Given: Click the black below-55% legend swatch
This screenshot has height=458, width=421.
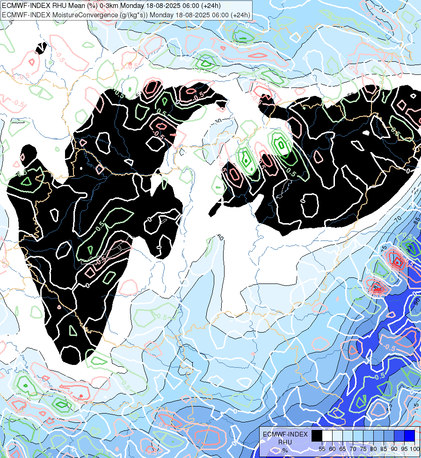Looking at the screenshot, I should (x=317, y=436).
